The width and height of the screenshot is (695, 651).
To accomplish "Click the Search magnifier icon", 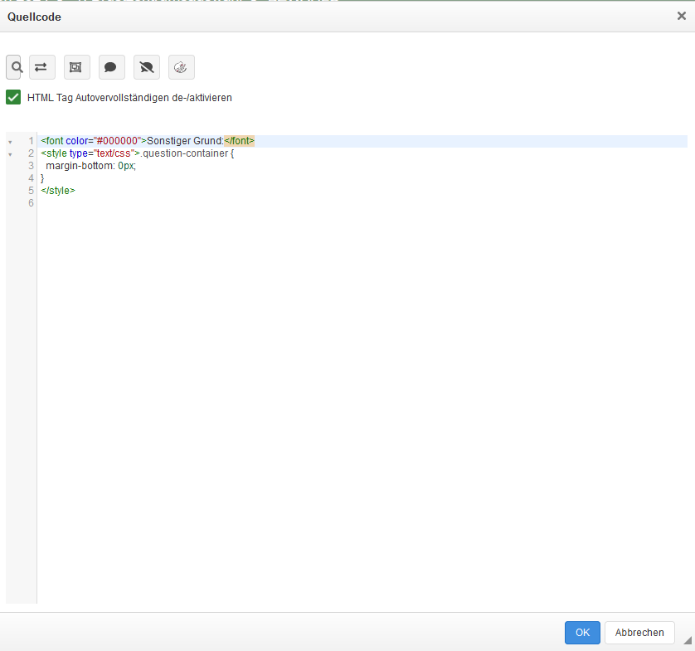I will tap(15, 67).
